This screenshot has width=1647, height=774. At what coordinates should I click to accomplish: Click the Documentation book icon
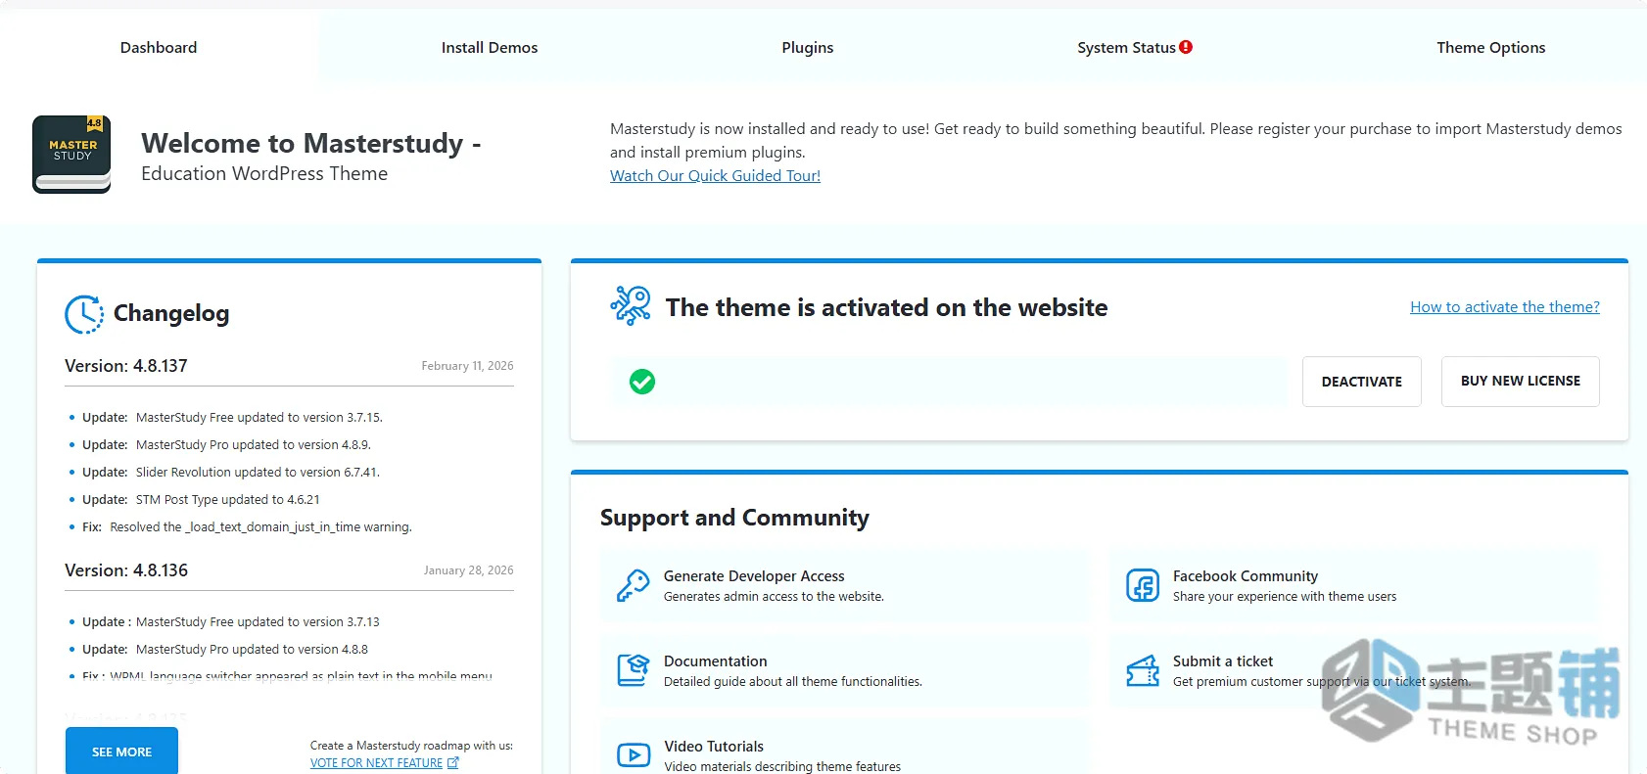pyautogui.click(x=634, y=670)
